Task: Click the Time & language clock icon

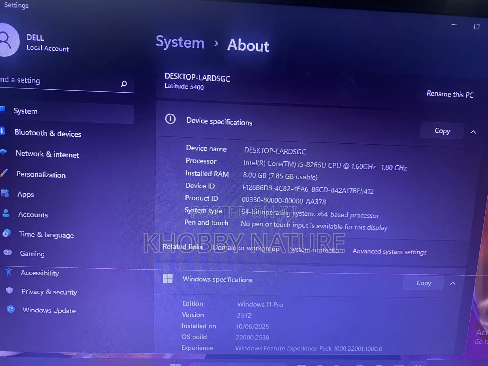Action: tap(7, 233)
